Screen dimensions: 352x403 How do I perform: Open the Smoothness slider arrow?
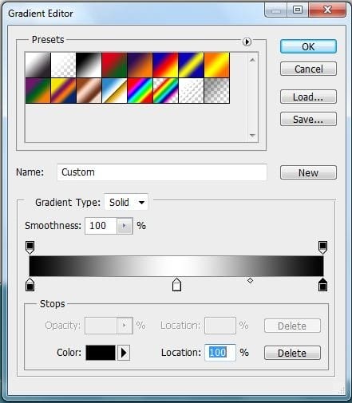point(125,226)
